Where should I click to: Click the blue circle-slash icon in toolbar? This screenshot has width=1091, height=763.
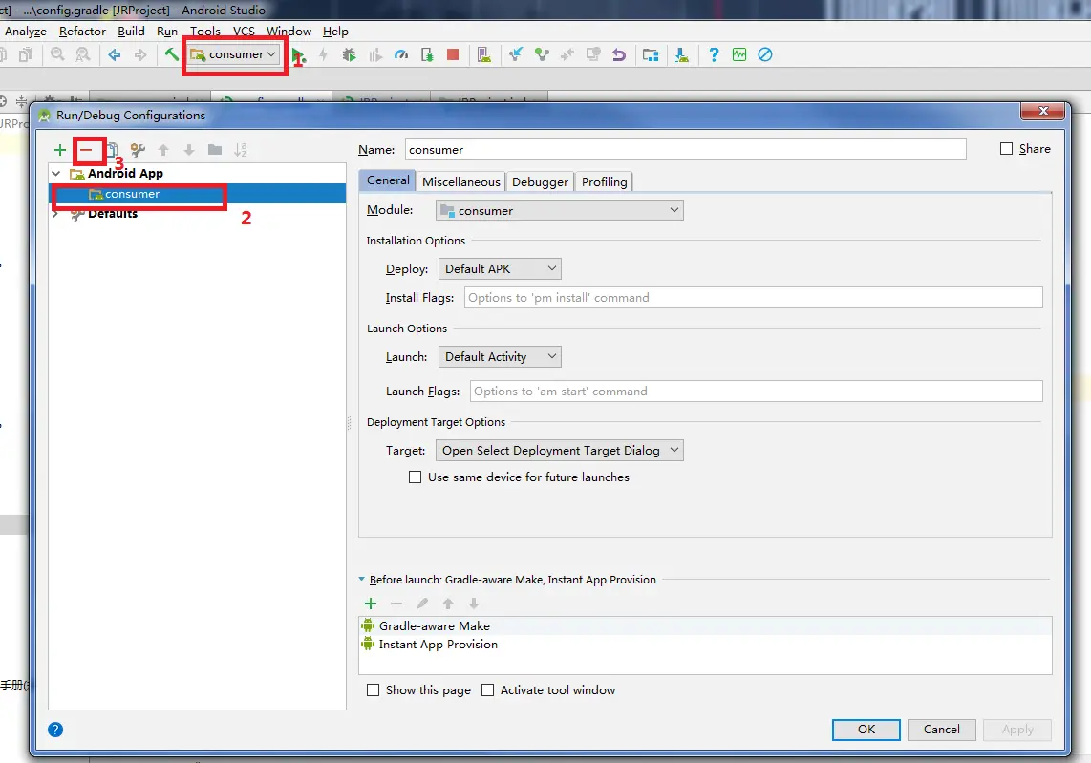(764, 54)
